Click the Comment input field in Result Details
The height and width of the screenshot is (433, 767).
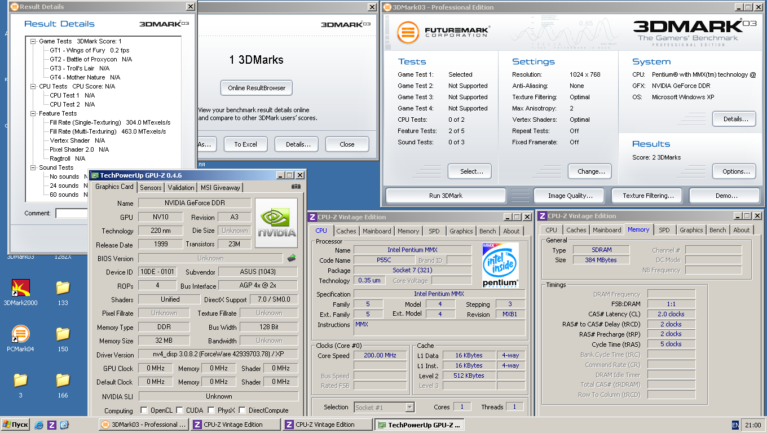[x=72, y=213]
